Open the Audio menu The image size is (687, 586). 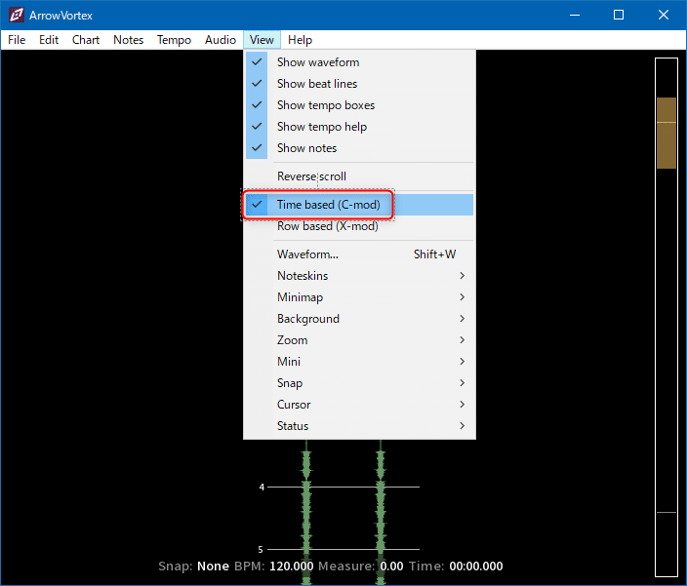pyautogui.click(x=221, y=40)
